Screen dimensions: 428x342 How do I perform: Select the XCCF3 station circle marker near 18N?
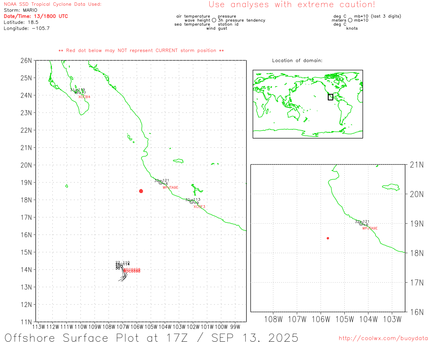tap(192, 201)
